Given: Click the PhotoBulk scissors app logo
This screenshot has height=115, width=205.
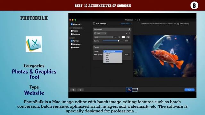Looking at the screenshot, I should click(x=34, y=44).
